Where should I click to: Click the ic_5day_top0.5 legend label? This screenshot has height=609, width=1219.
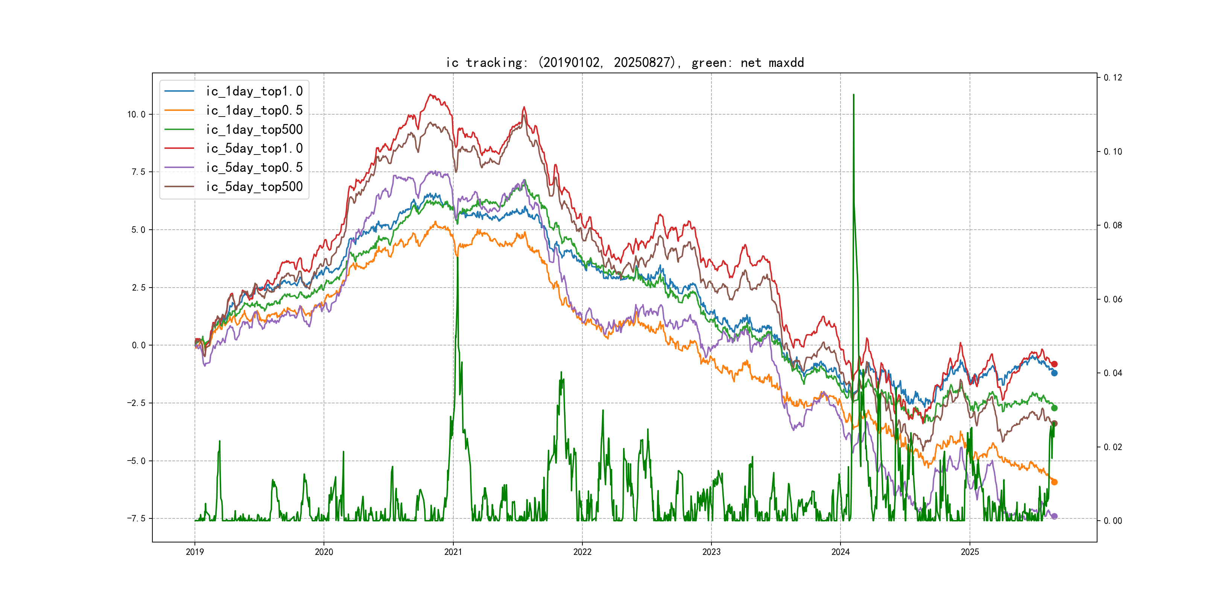tap(254, 167)
